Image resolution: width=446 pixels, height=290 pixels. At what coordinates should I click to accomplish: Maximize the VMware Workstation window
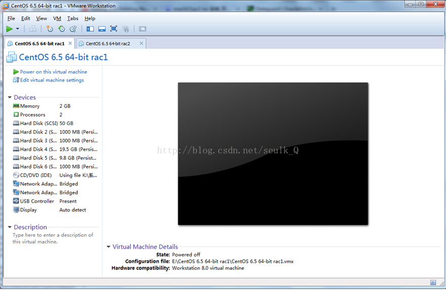[421, 4]
